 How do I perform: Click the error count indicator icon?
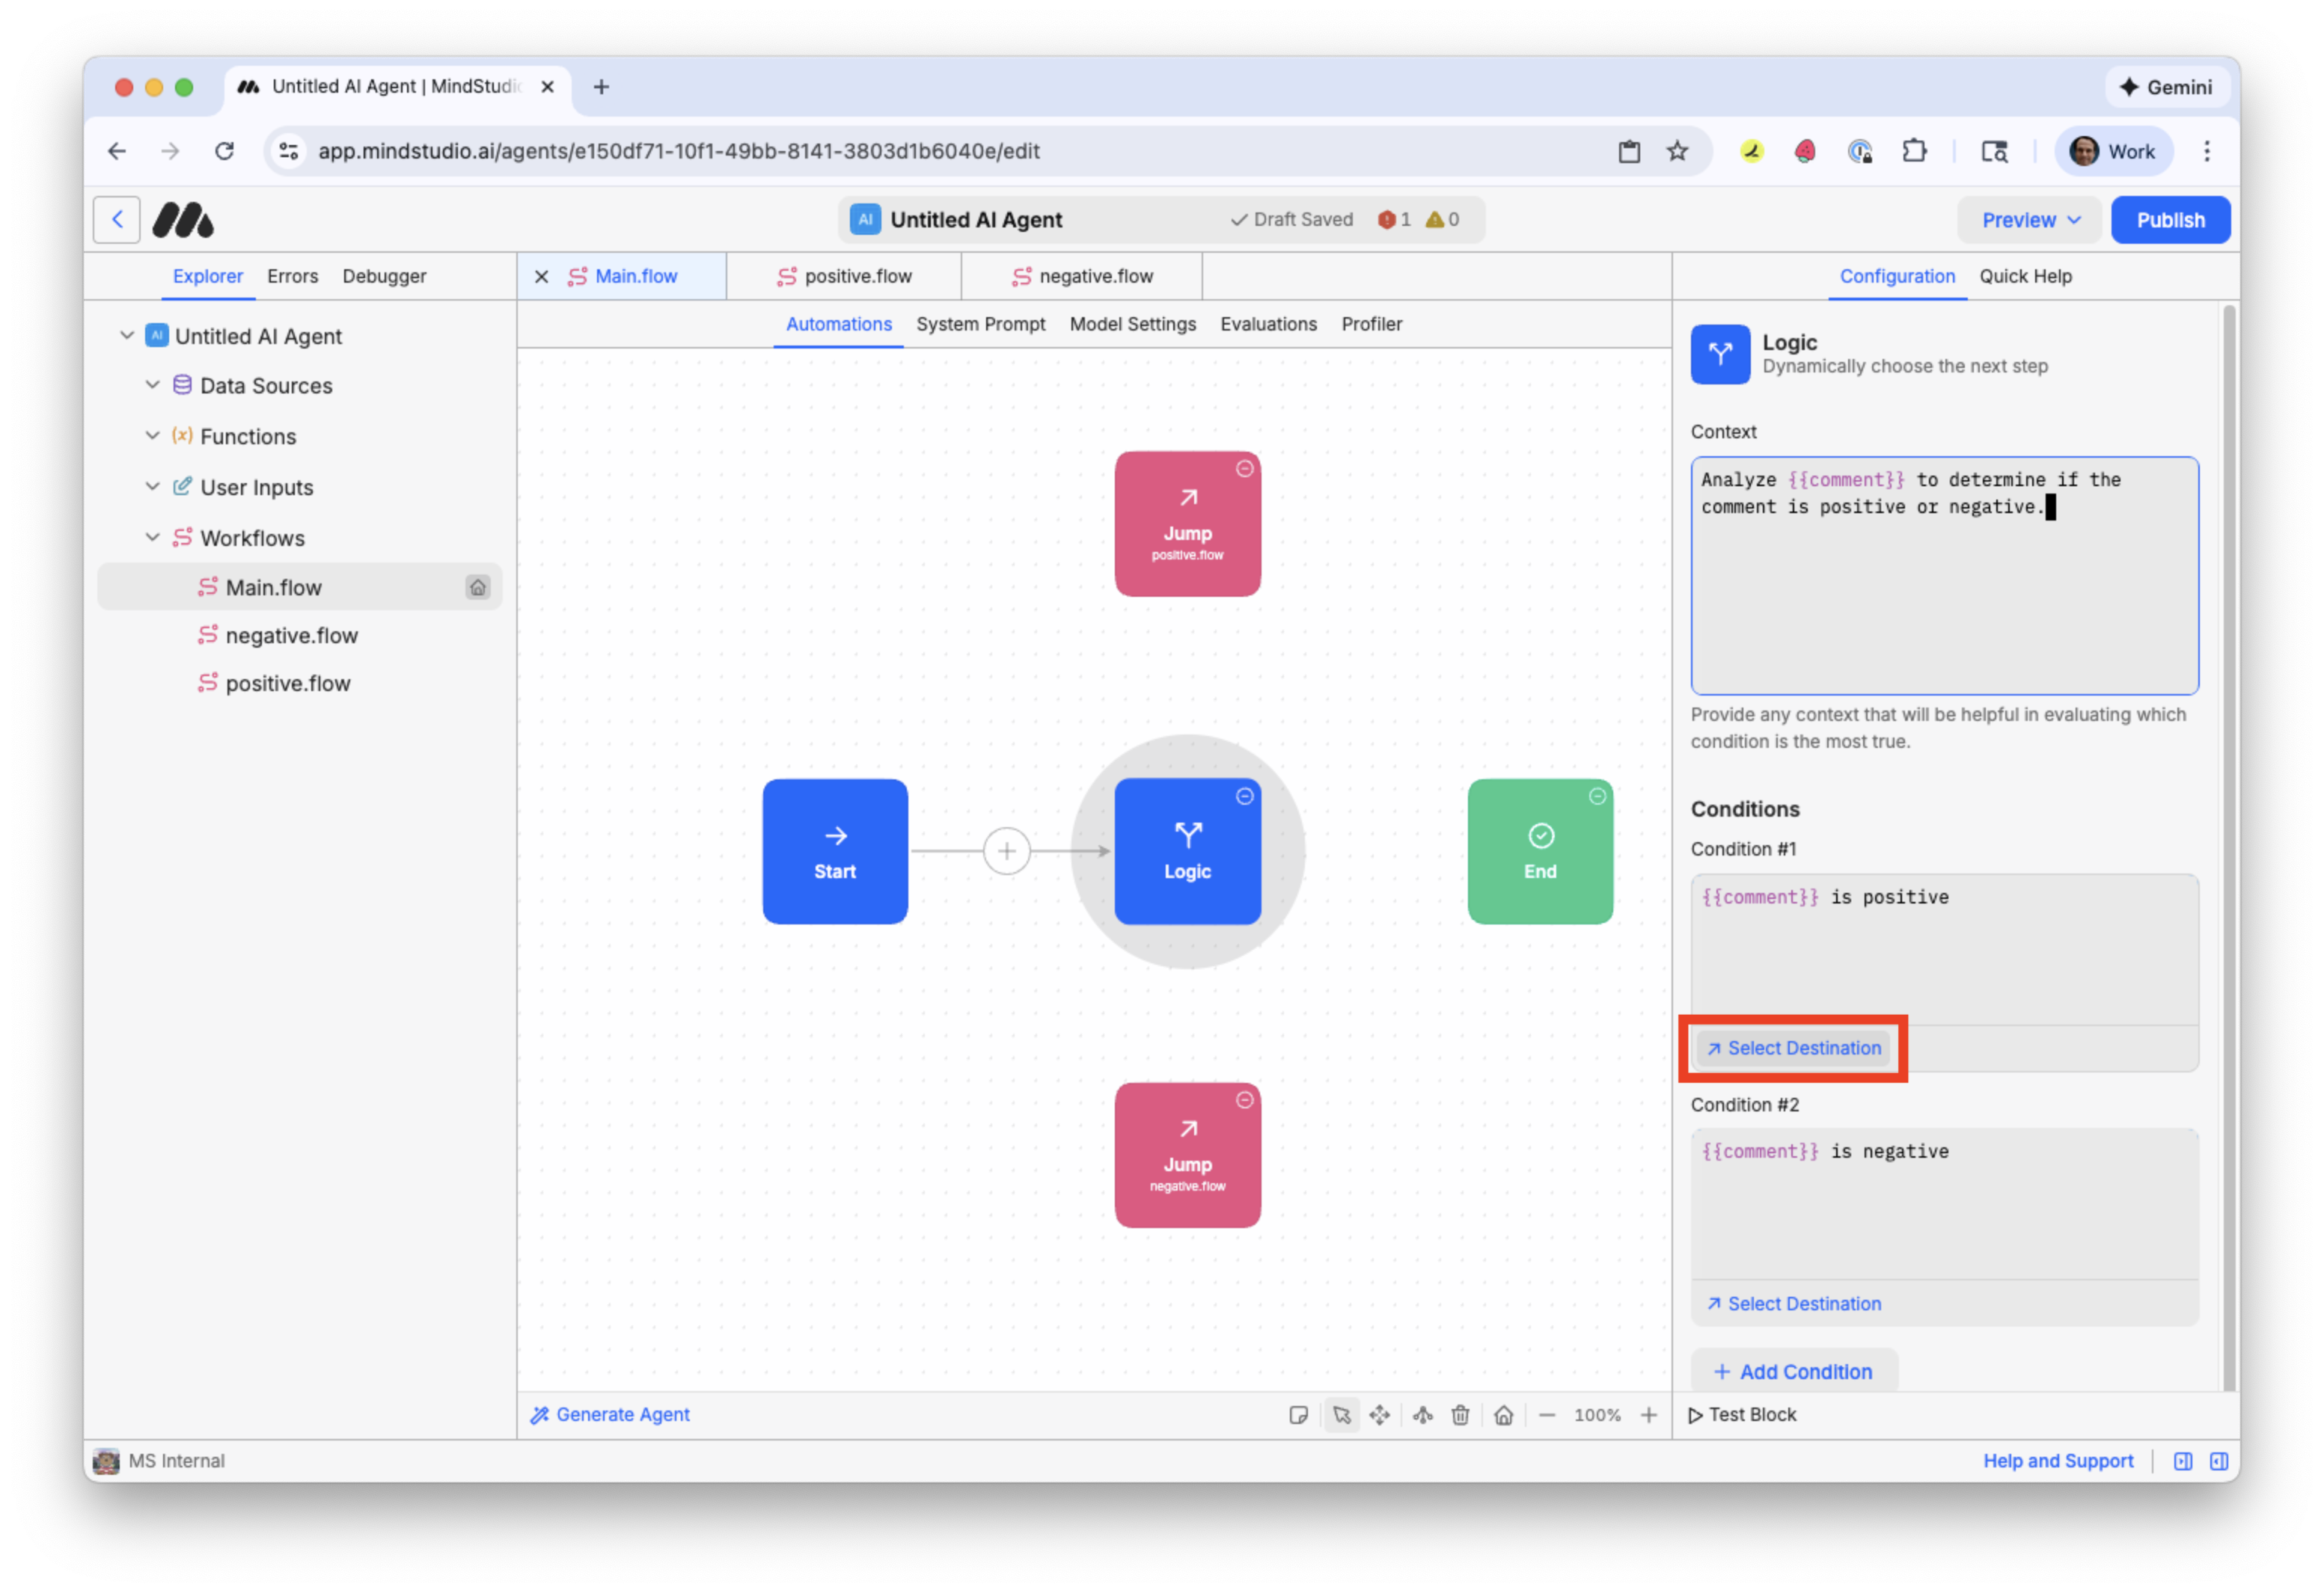tap(1387, 220)
